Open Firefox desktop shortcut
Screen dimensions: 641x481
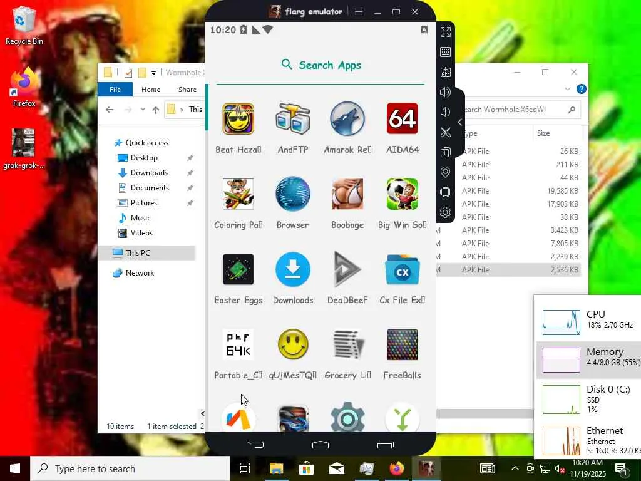coord(24,87)
